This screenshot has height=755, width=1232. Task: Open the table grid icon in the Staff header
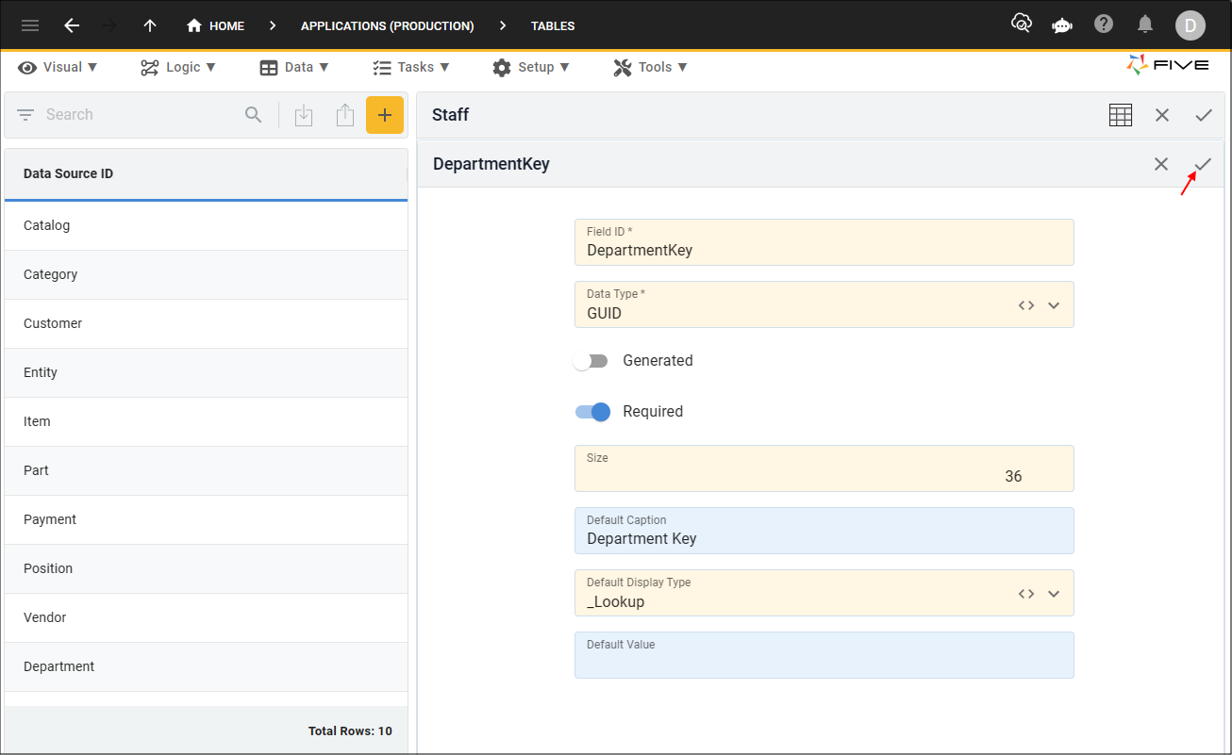coord(1121,115)
